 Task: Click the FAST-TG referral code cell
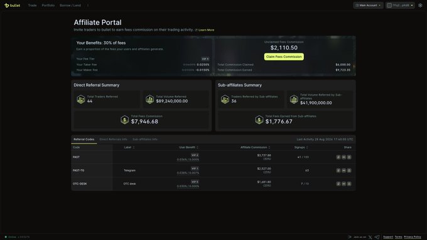[x=92, y=170]
